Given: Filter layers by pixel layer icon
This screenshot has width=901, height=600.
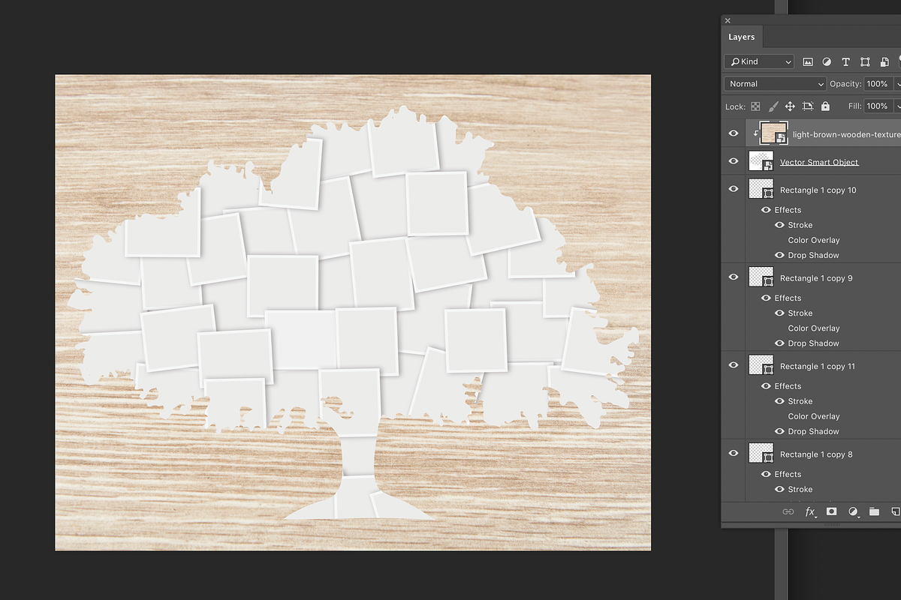Looking at the screenshot, I should pos(808,61).
